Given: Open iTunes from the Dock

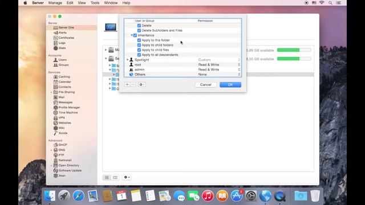Looking at the screenshot, I should tap(208, 196).
